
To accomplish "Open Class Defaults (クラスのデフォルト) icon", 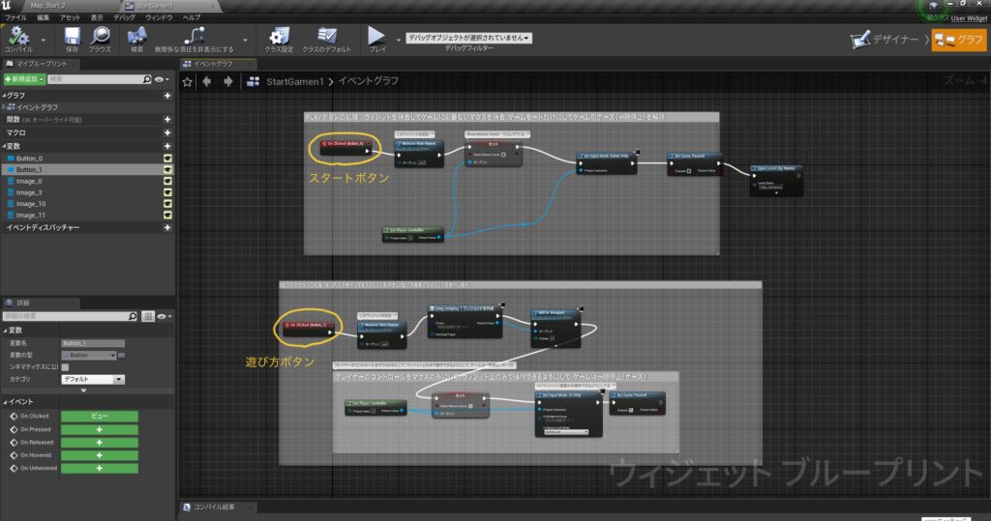I will 326,36.
